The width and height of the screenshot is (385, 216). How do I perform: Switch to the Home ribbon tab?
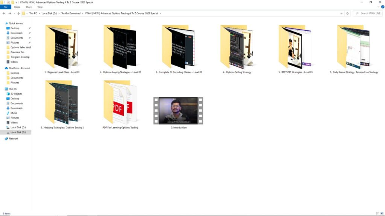click(17, 7)
